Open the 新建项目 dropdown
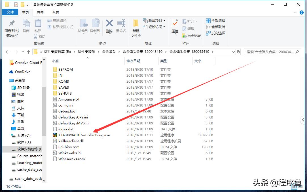This screenshot has height=192, width=307. coord(154,20)
